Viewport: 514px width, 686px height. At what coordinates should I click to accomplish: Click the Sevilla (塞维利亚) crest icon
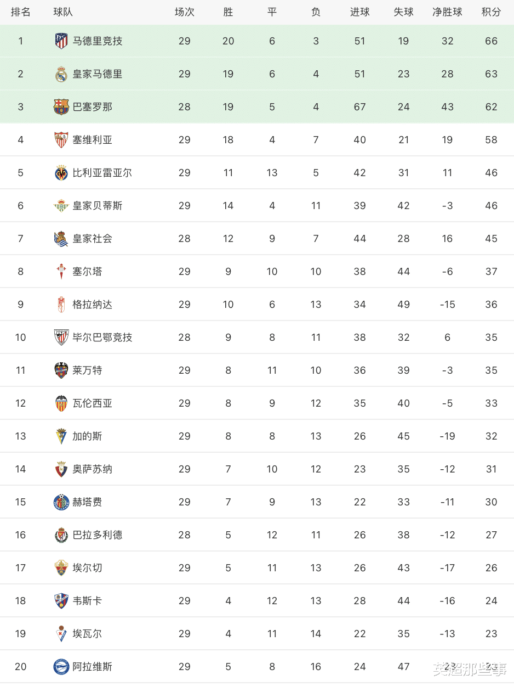(x=61, y=140)
